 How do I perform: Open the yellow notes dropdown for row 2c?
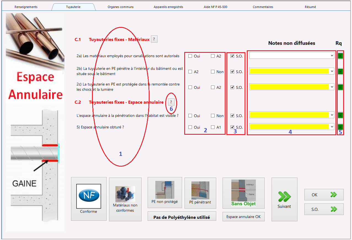292,87
